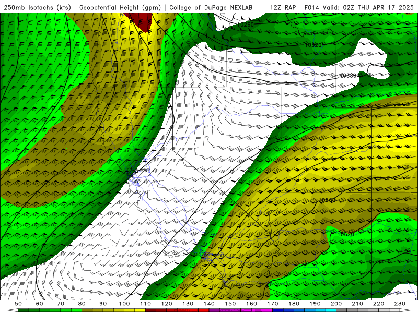
Task: Click the 190 value on the color scale
Action: click(315, 304)
